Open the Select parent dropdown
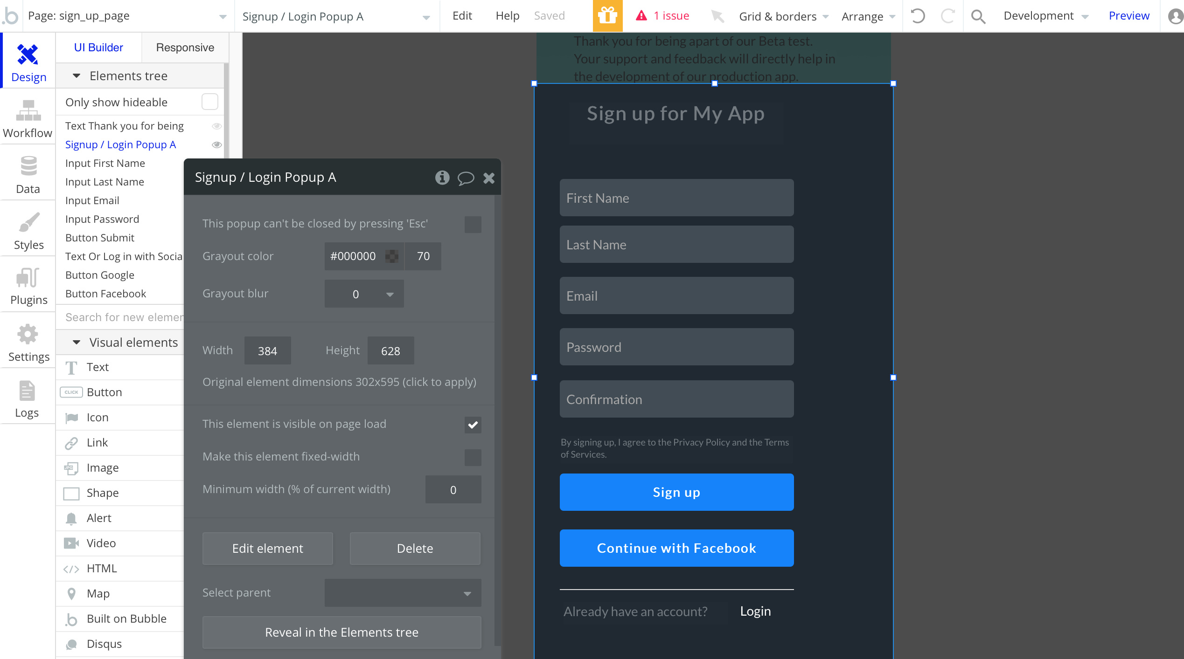The height and width of the screenshot is (659, 1184). [403, 593]
